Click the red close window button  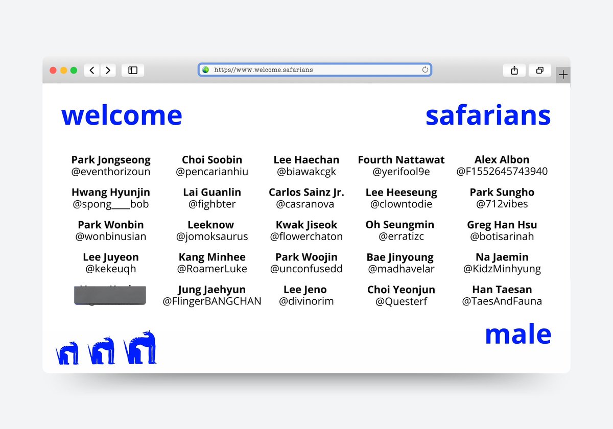pos(53,70)
